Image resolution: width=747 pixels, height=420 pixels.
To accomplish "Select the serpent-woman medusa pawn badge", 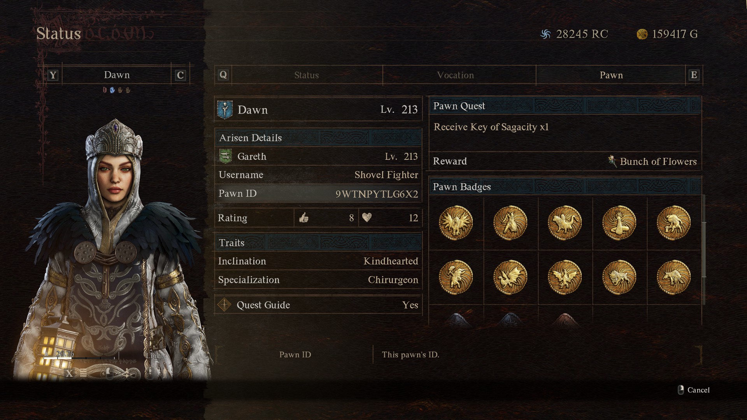I will pos(619,223).
